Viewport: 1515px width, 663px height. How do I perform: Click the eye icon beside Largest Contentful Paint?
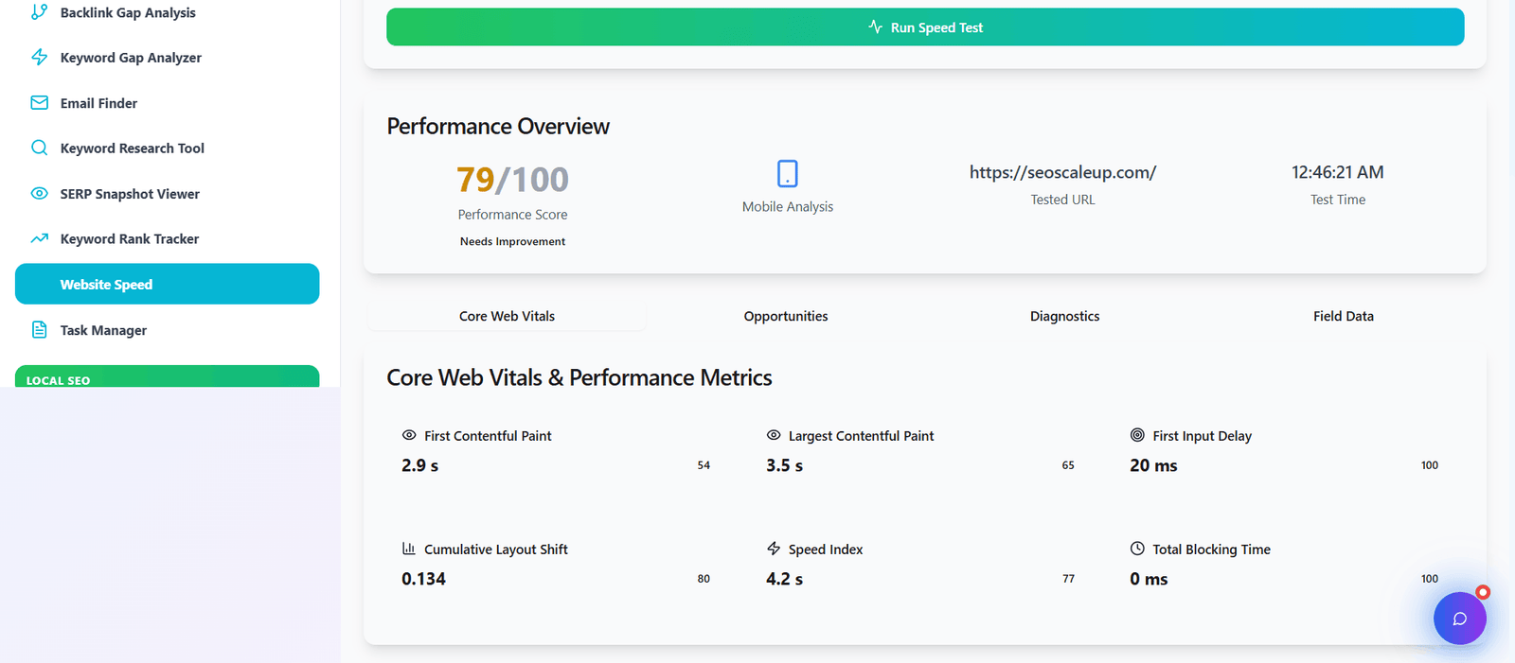click(x=774, y=435)
